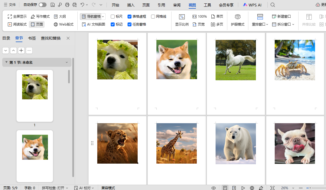Image resolution: width=326 pixels, height=190 pixels.
Task: Open 拼写检查 spell check dropdown
Action: pyautogui.click(x=55, y=188)
